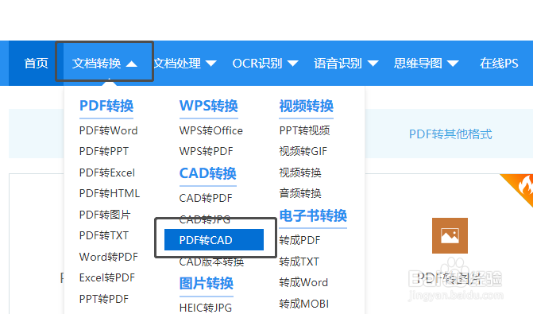The width and height of the screenshot is (533, 314).
Task: Open Word转PDF conversion
Action: (109, 257)
